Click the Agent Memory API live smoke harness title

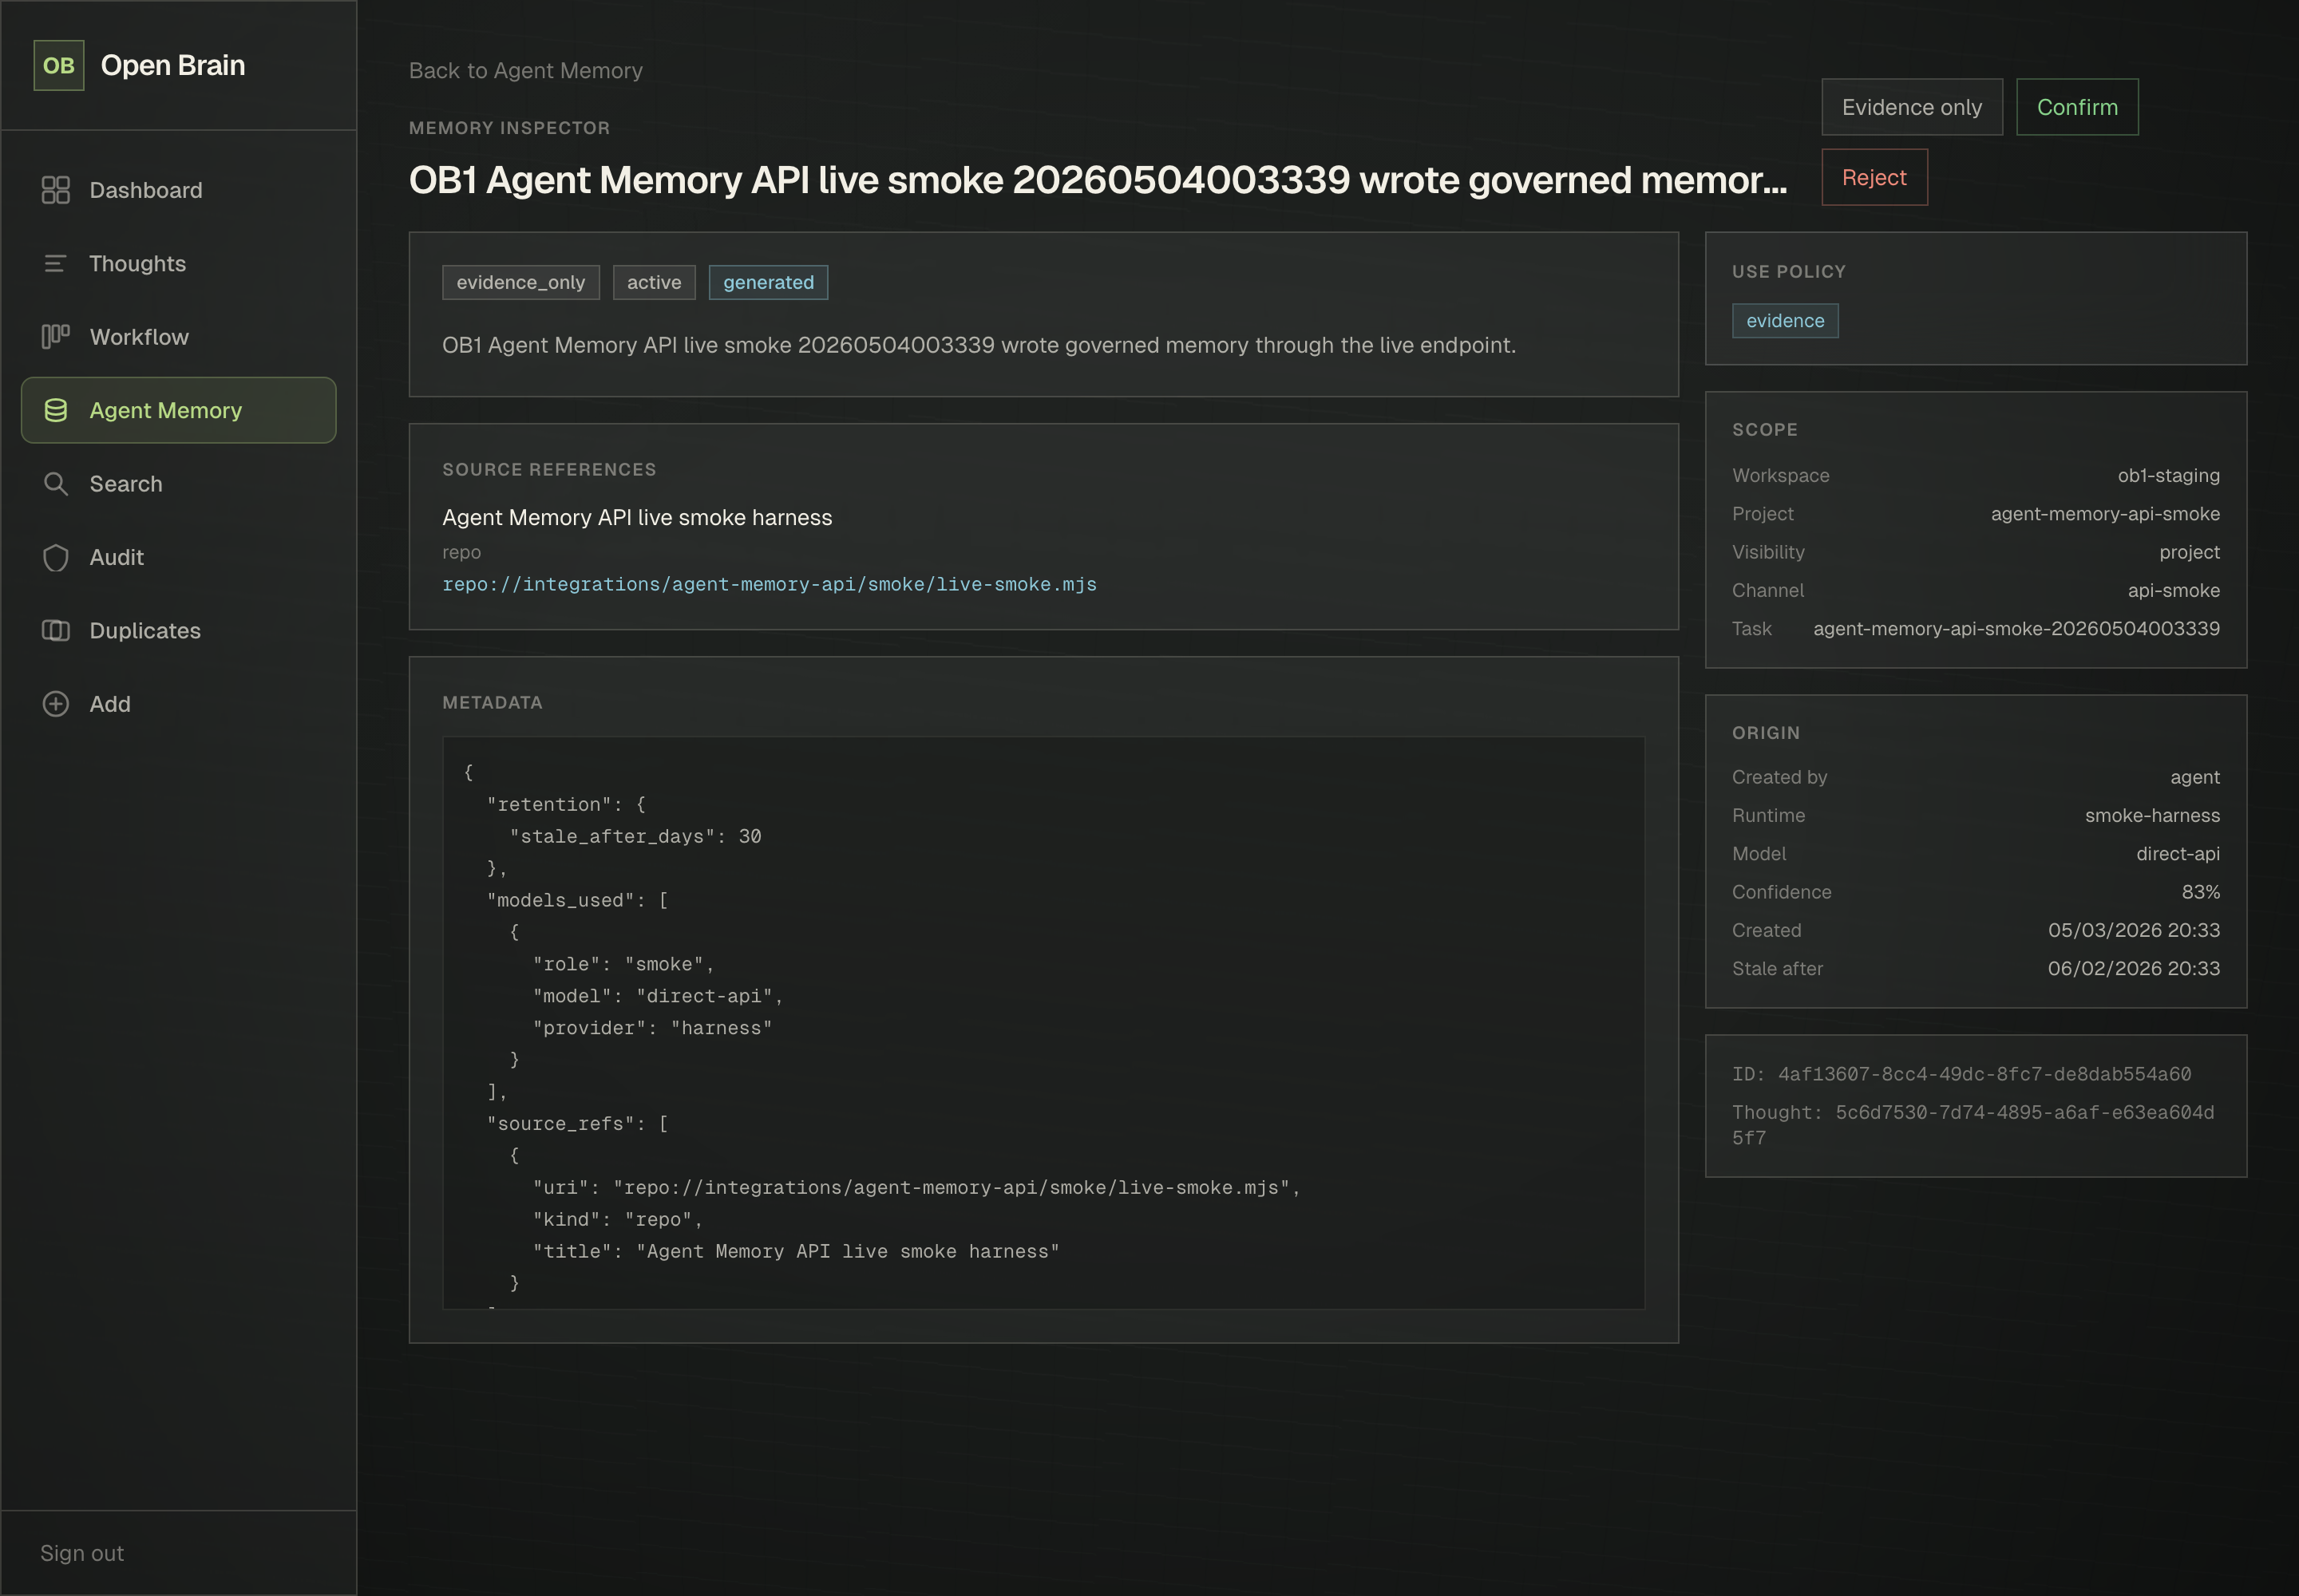[x=637, y=518]
